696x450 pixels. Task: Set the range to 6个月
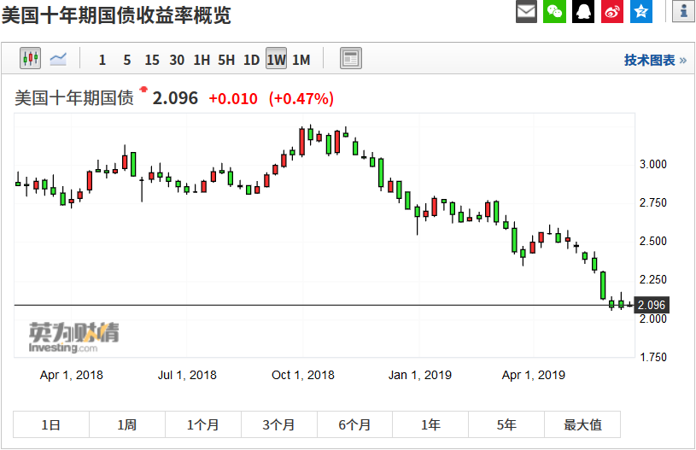(x=354, y=424)
